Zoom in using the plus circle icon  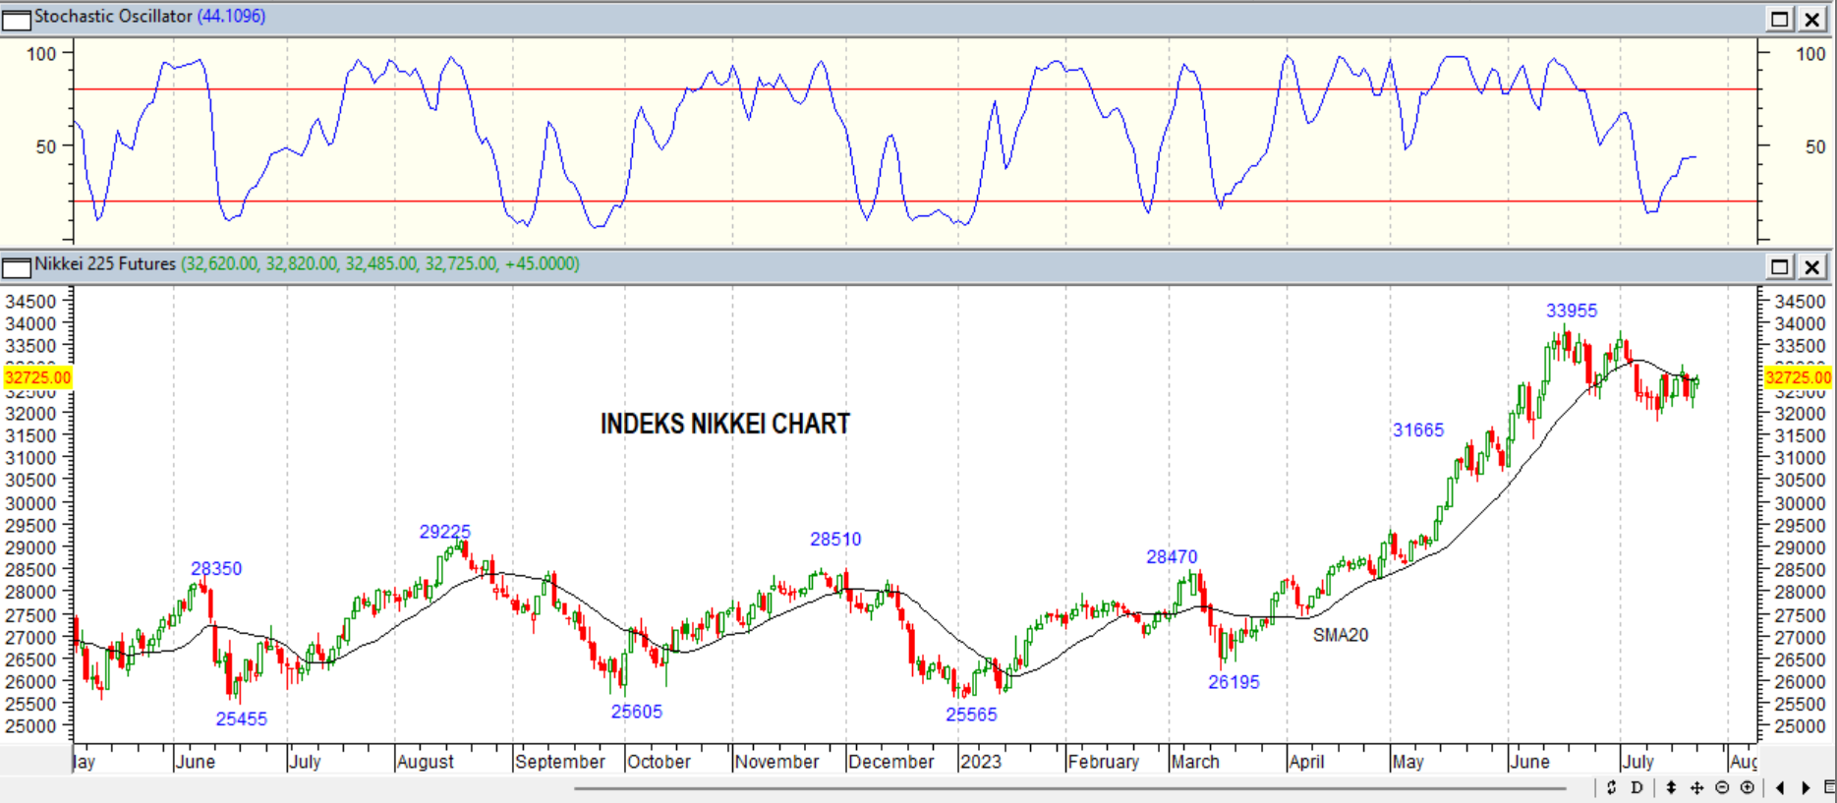[x=1747, y=787]
